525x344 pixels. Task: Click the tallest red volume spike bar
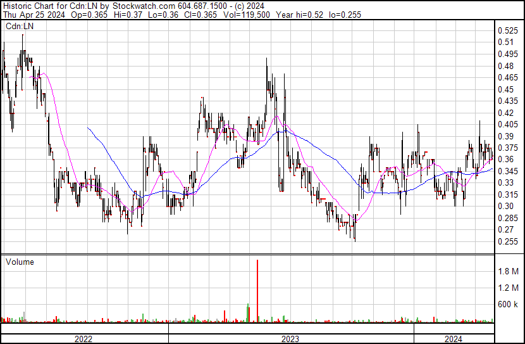point(257,288)
